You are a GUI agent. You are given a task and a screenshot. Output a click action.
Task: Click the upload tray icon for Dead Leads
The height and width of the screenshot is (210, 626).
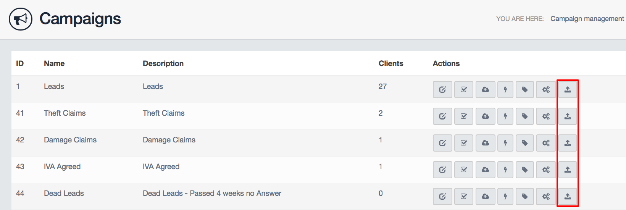(568, 197)
